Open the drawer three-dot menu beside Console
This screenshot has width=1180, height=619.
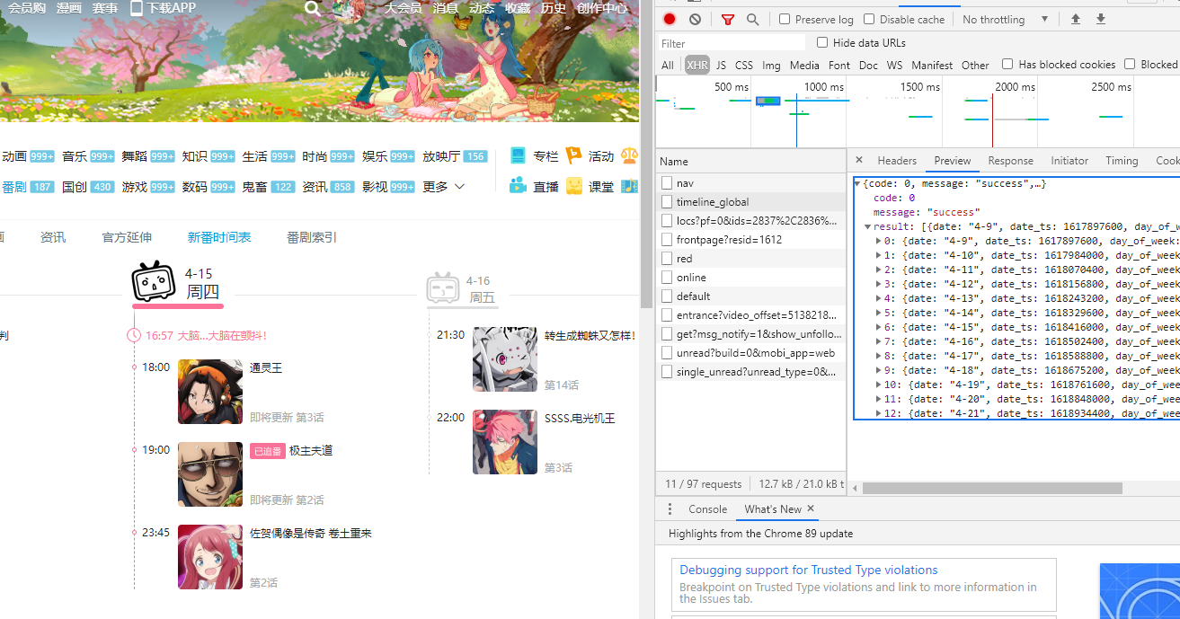(670, 508)
